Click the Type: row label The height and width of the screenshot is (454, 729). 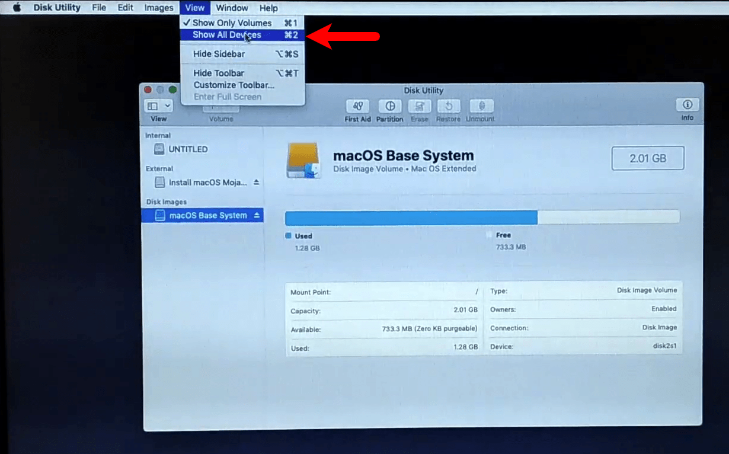499,292
